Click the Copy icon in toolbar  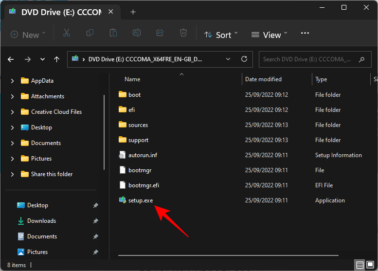90,33
